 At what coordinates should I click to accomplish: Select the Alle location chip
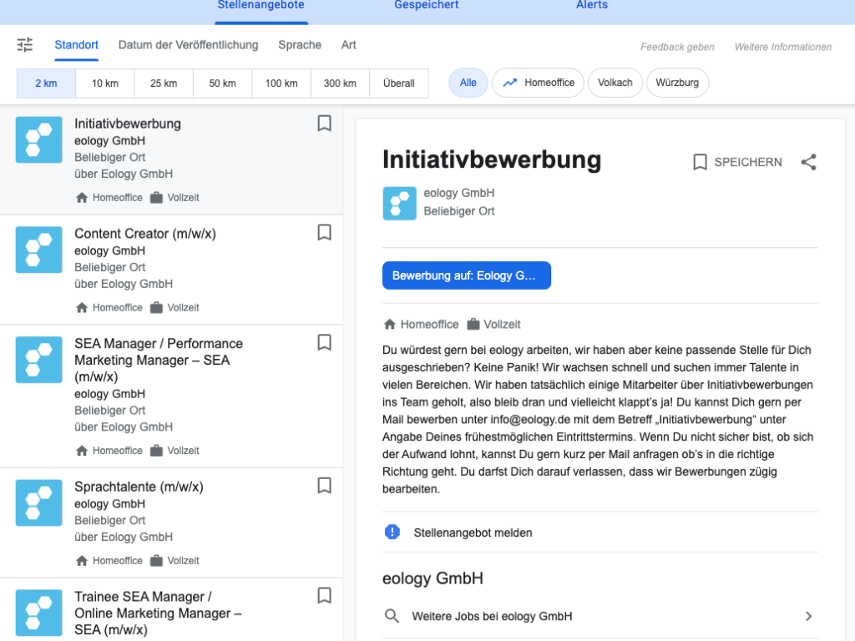[x=468, y=83]
